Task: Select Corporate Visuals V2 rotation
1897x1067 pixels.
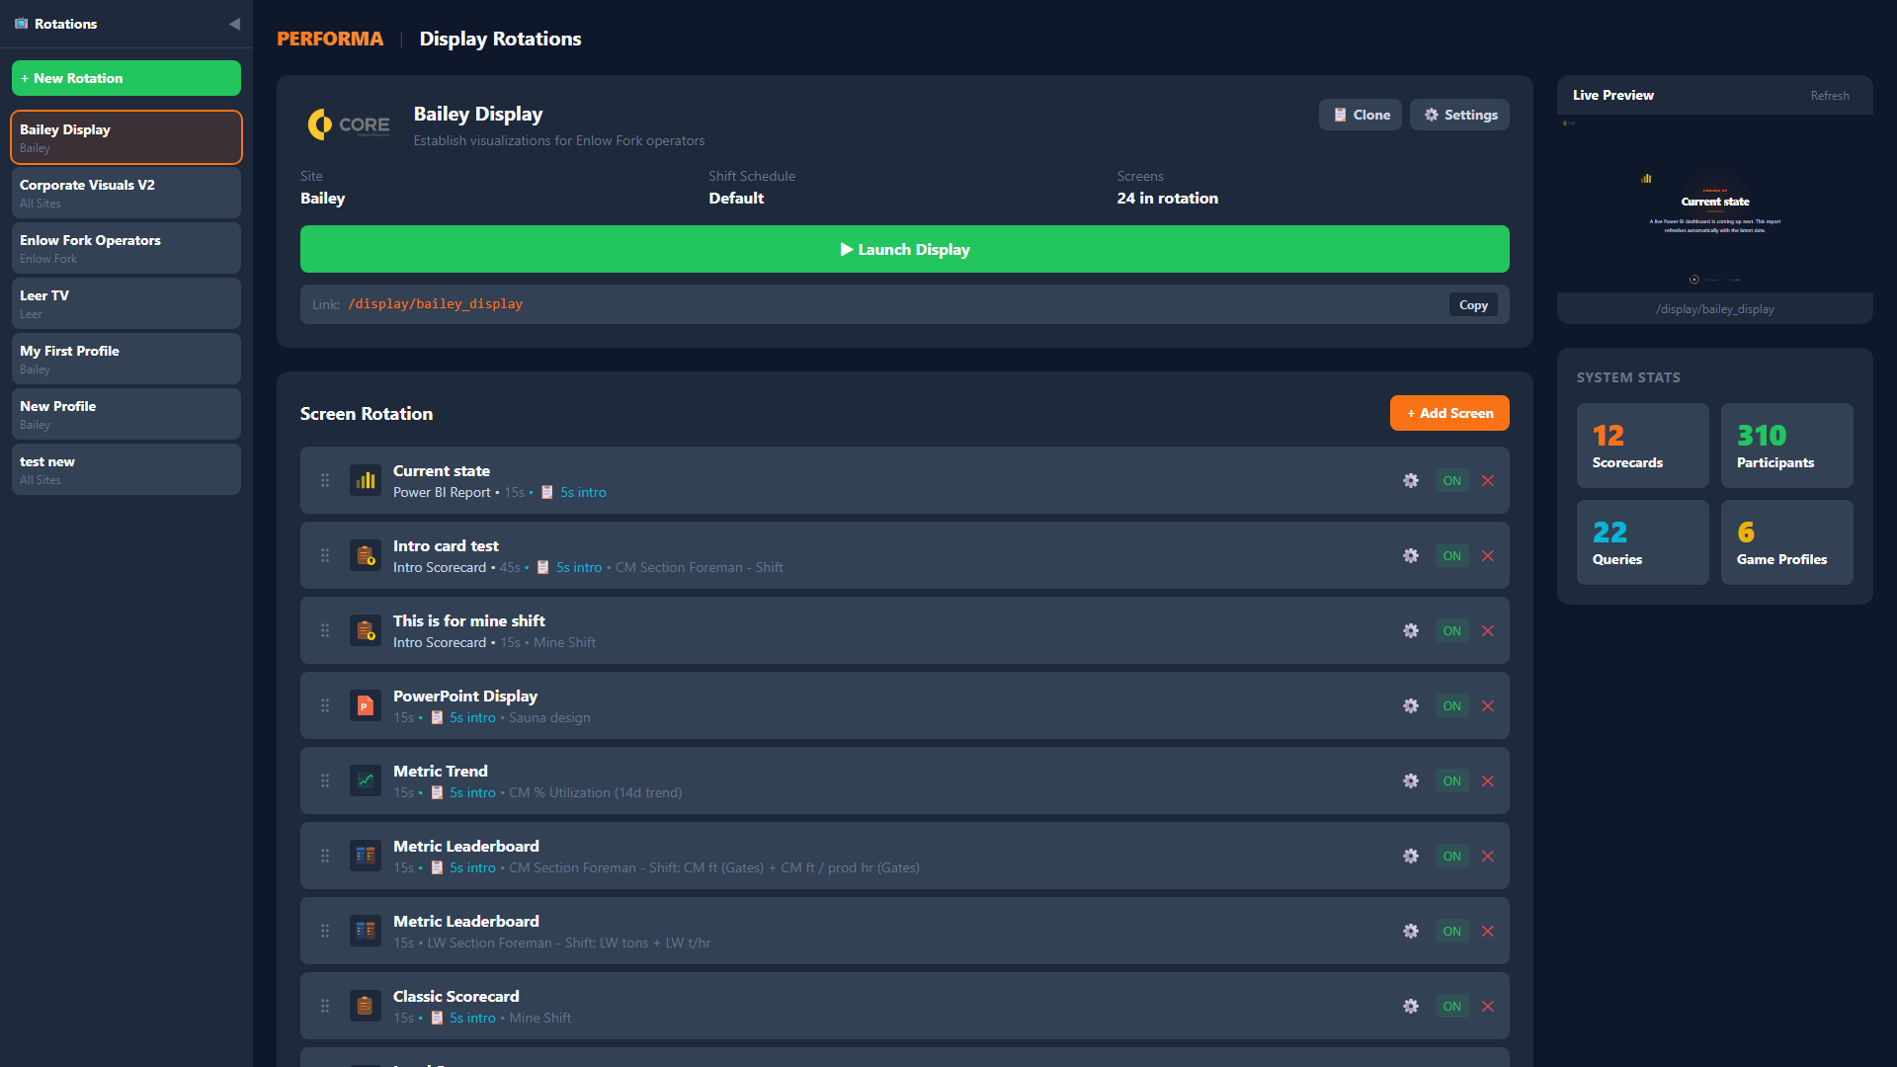Action: point(126,193)
